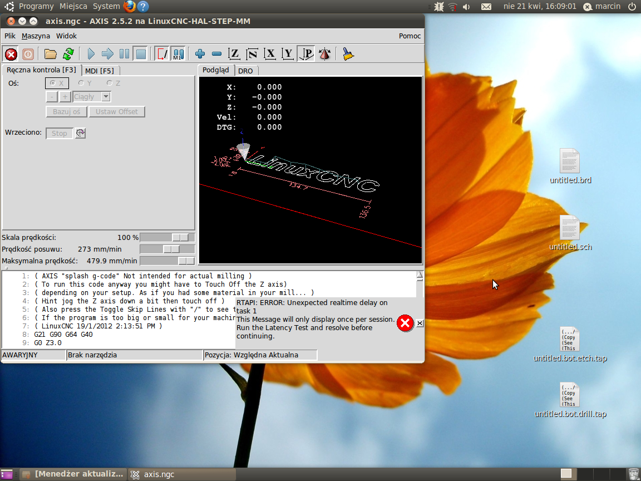Open the Ciągły jog increment dropdown

106,97
